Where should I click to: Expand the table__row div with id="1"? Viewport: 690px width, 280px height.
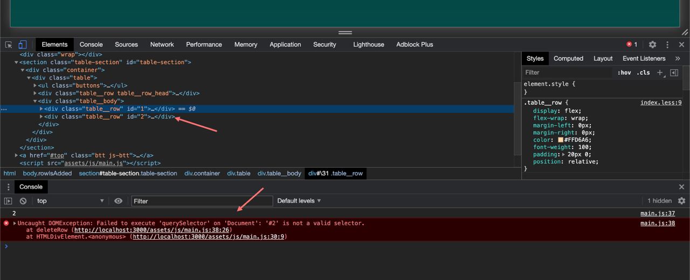[42, 109]
